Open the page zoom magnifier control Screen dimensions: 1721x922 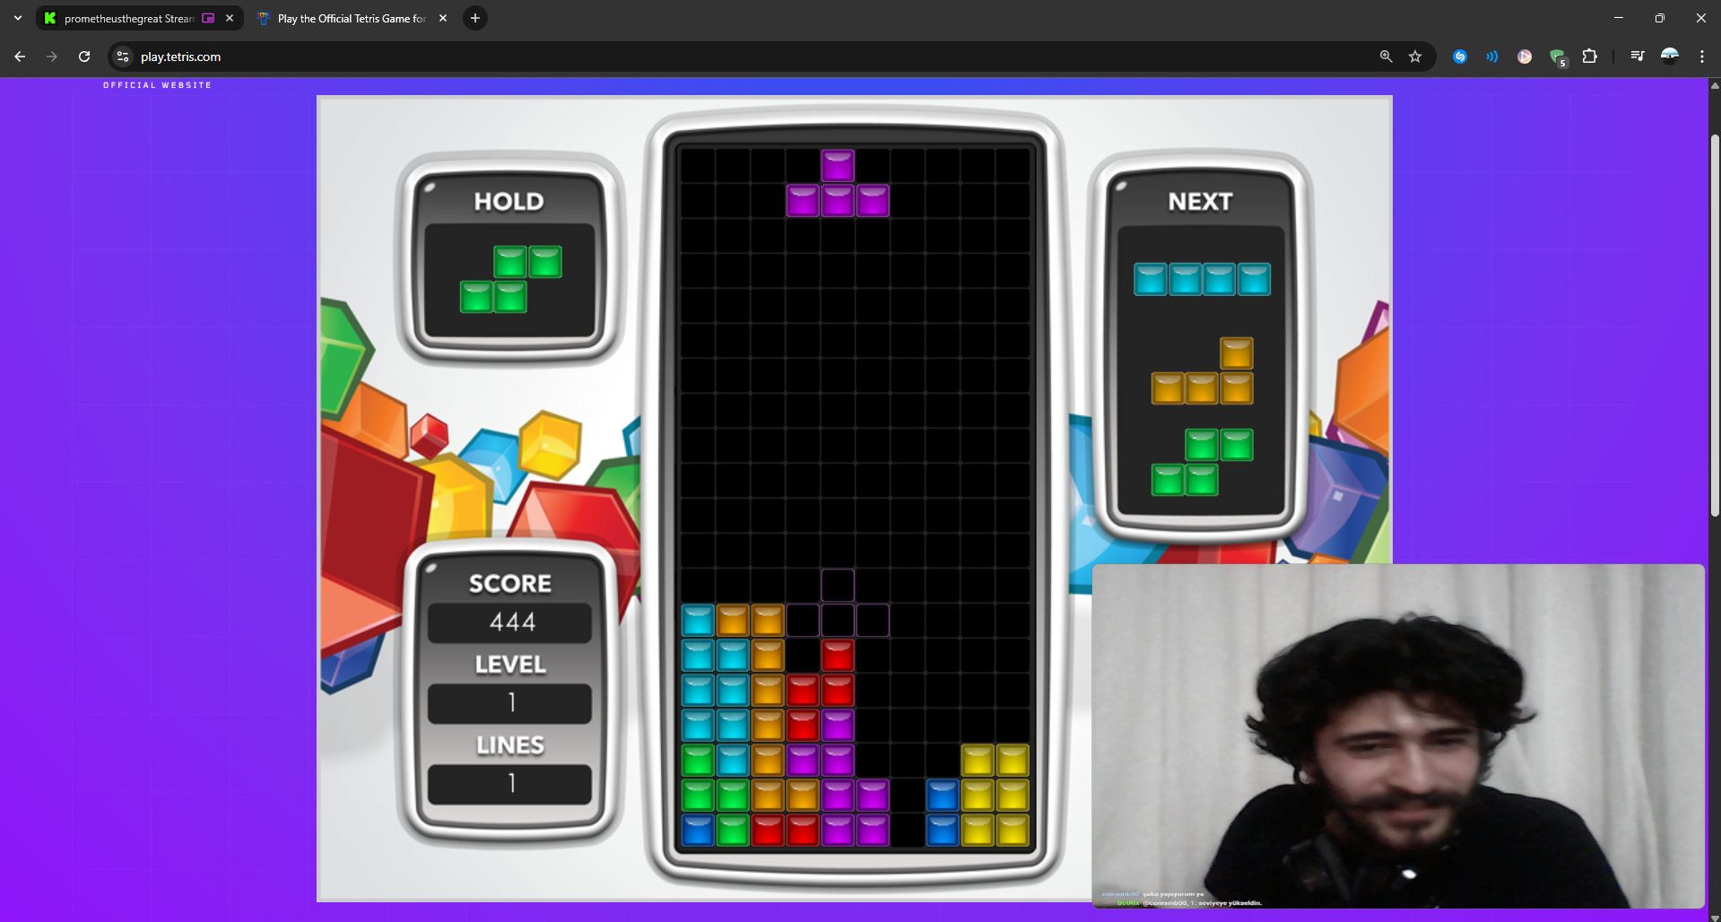click(x=1386, y=57)
